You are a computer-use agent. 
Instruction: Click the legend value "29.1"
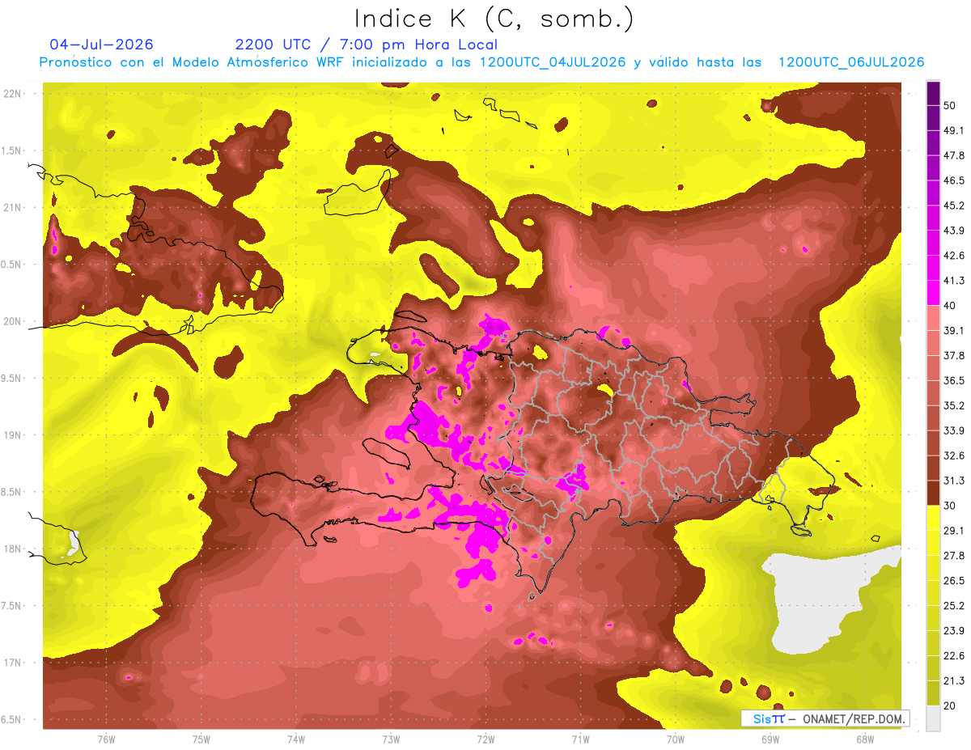point(953,531)
